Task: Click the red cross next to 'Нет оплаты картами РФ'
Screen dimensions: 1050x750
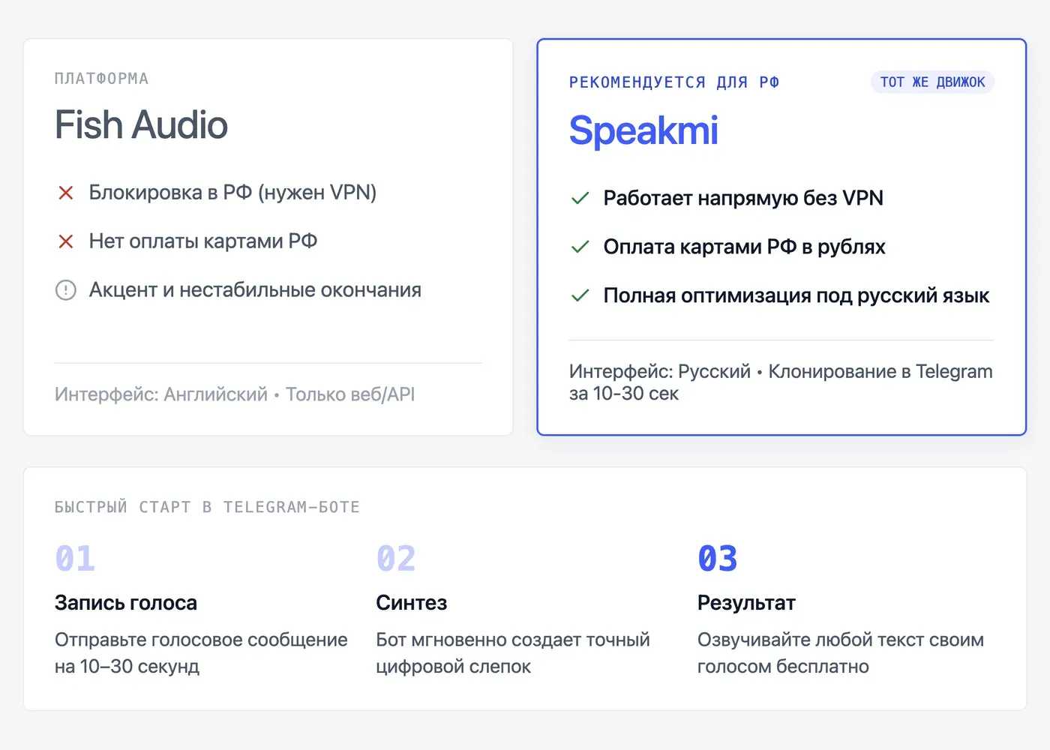Action: tap(66, 241)
